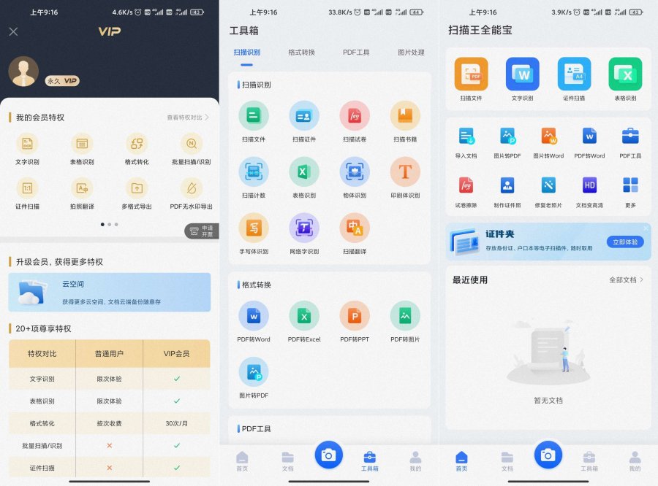The height and width of the screenshot is (486, 658).
Task: Open the 云空间 cloud storage banner
Action: 109,292
